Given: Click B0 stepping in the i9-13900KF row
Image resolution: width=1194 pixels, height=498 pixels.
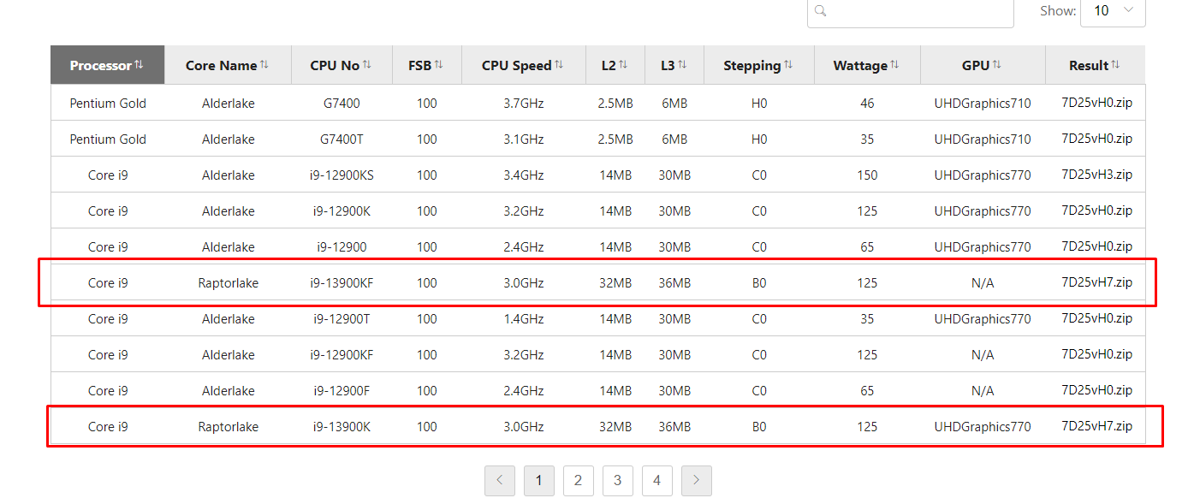Looking at the screenshot, I should [759, 283].
